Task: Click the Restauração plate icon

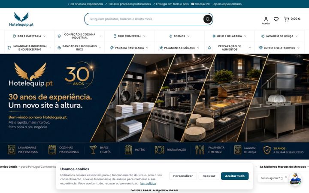Action: [159, 150]
